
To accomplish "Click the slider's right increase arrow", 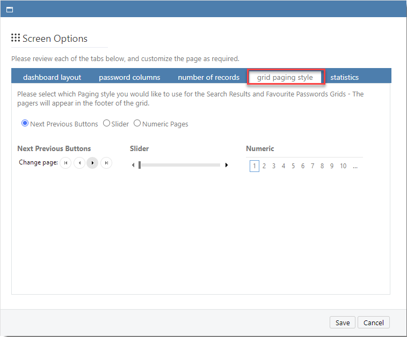I will tap(227, 165).
